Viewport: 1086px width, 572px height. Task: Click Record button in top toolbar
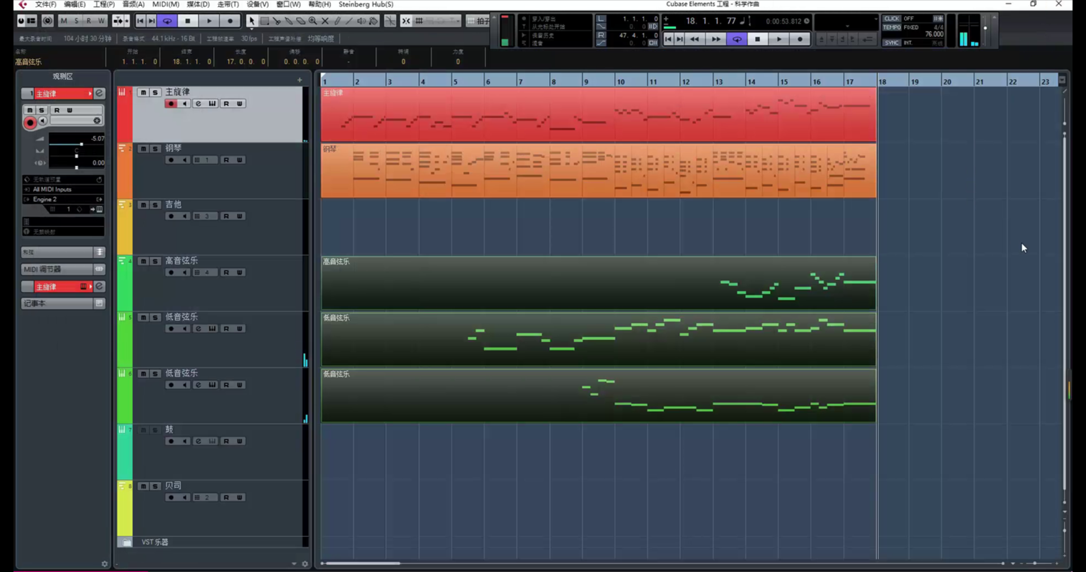click(x=230, y=21)
